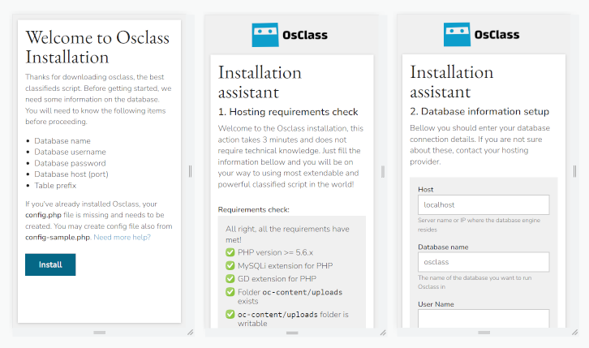
Task: Click the 'User Name' field label
Action: click(x=436, y=304)
